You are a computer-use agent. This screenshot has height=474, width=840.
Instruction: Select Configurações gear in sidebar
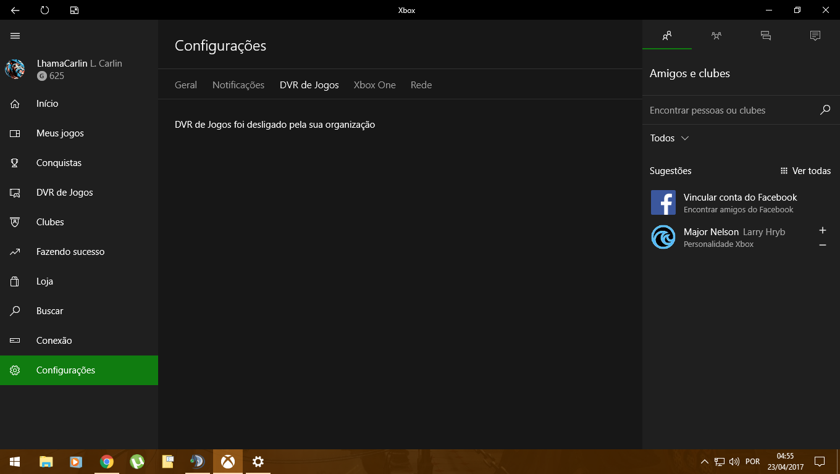15,370
